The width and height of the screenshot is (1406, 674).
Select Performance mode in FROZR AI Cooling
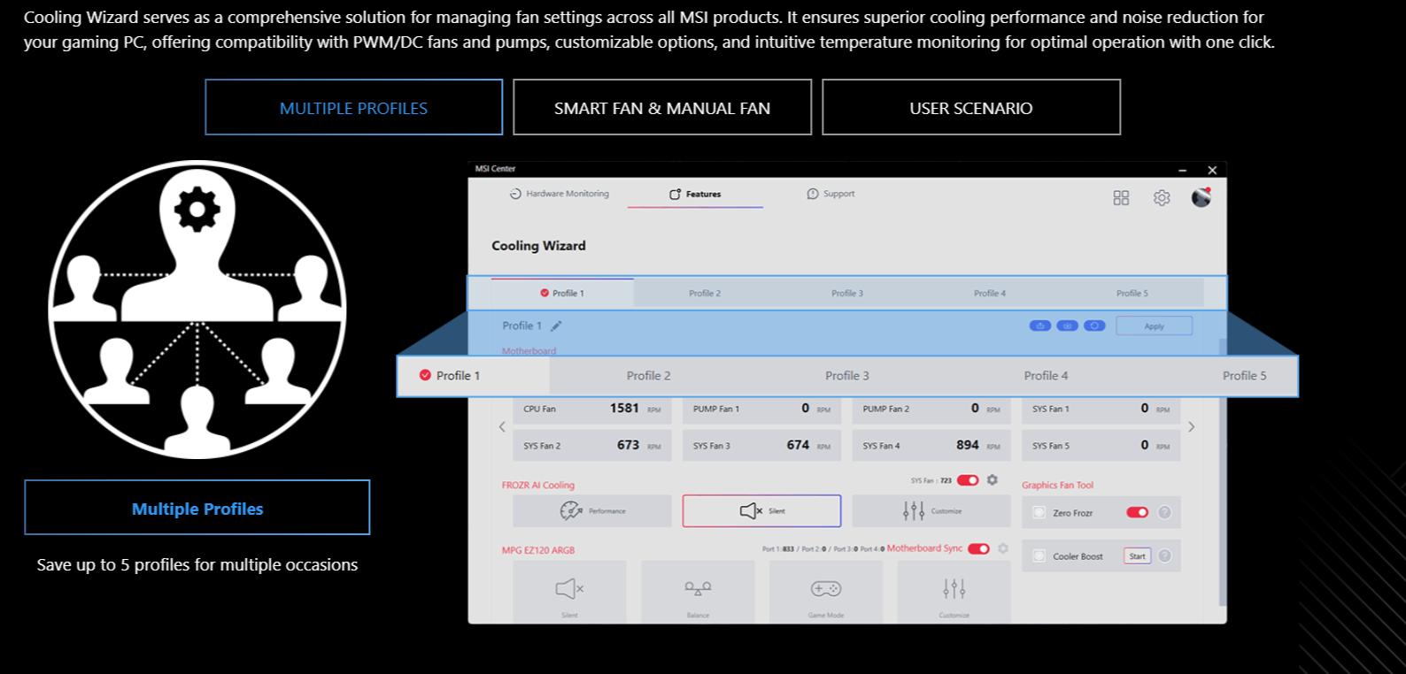591,511
